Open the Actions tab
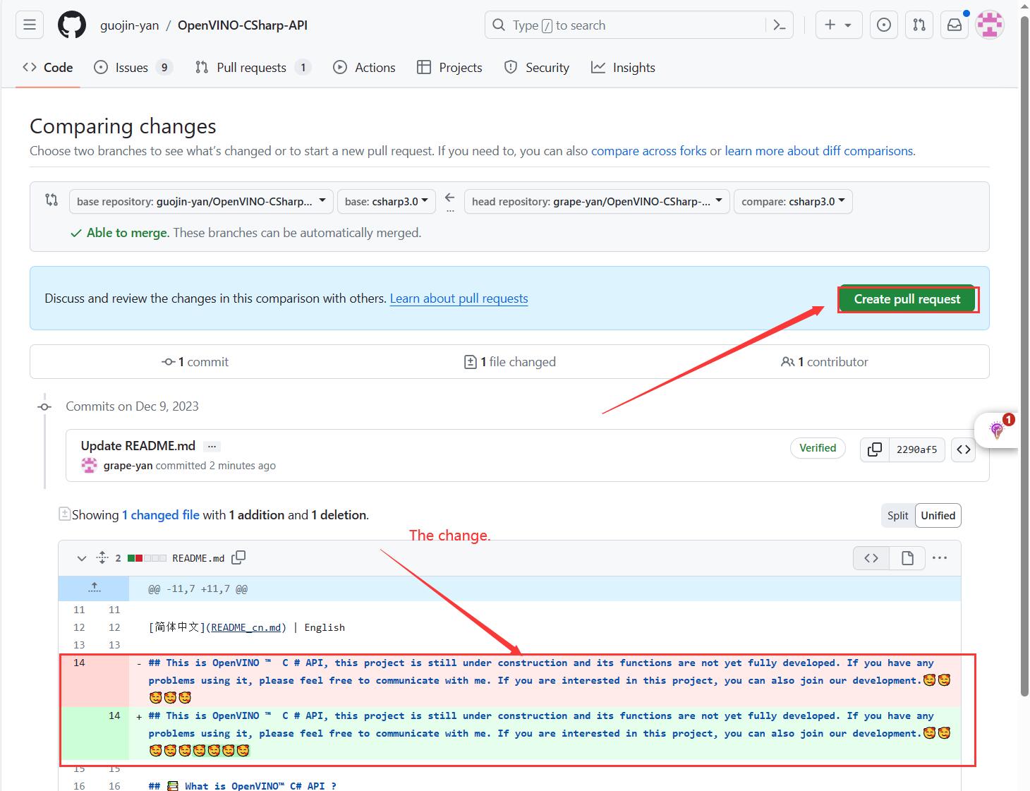 coord(364,68)
